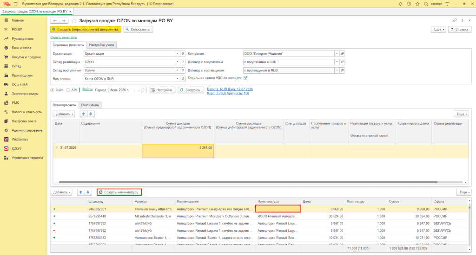Open the Зарплата и кадры section
Screen dimensions: 476x255
(x=25, y=94)
